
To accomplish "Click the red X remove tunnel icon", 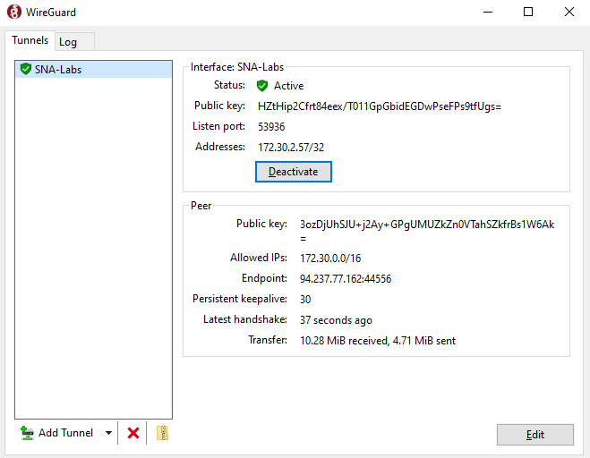I will (x=133, y=433).
